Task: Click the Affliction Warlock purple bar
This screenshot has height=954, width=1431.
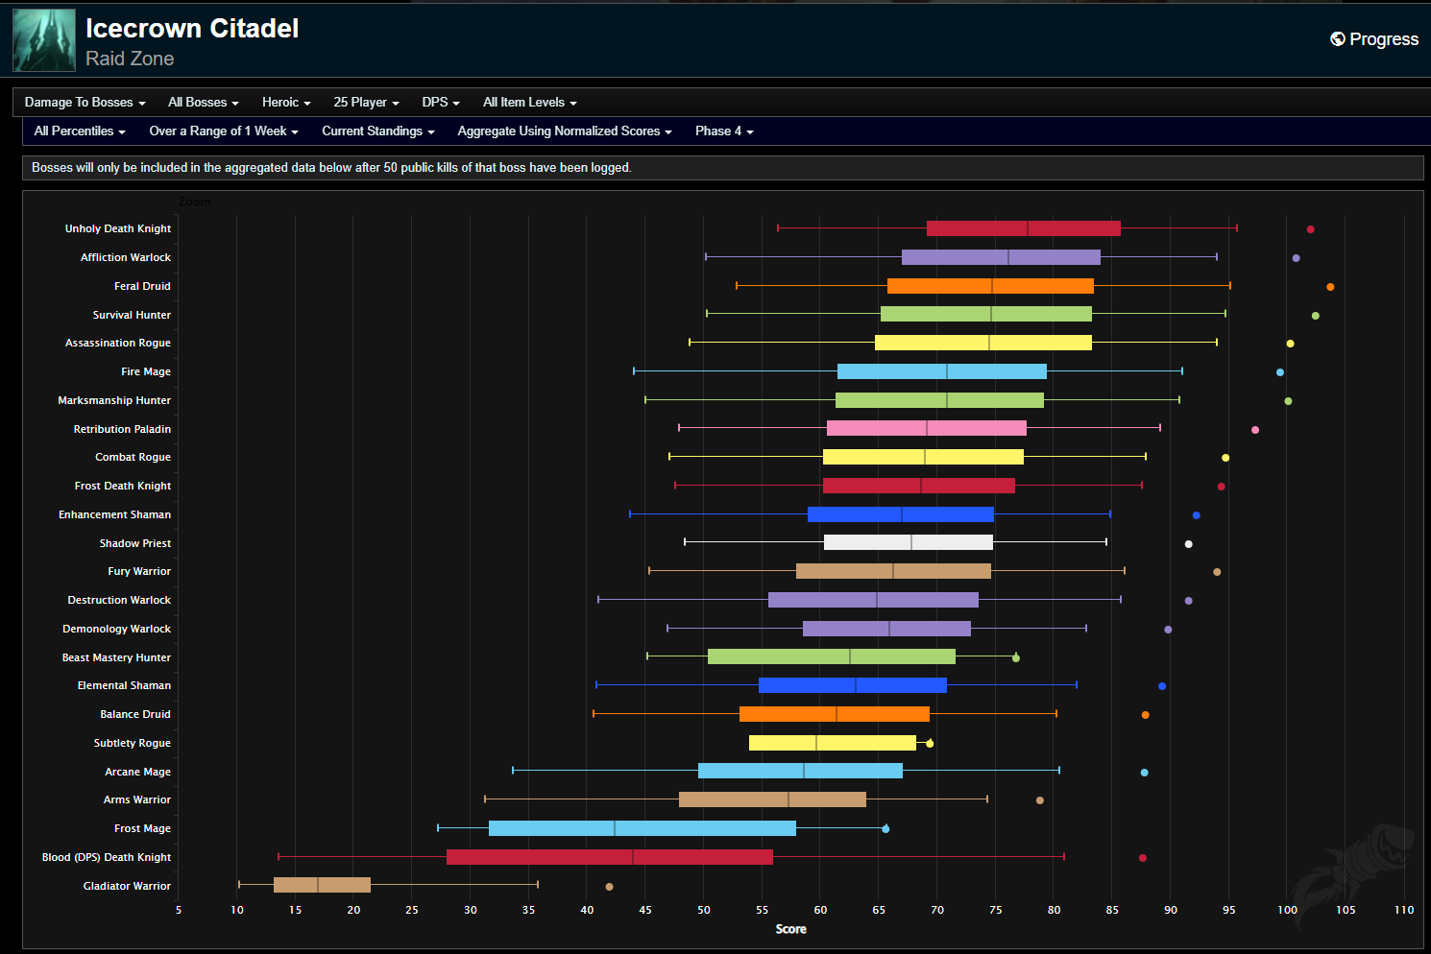Action: 1001,257
